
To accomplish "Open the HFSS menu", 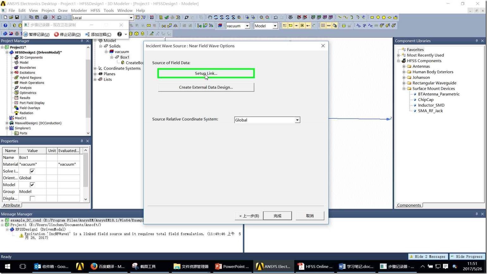I will pyautogui.click(x=95, y=10).
